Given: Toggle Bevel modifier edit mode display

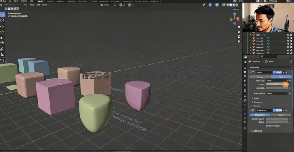Looking at the screenshot, I should (x=274, y=72).
